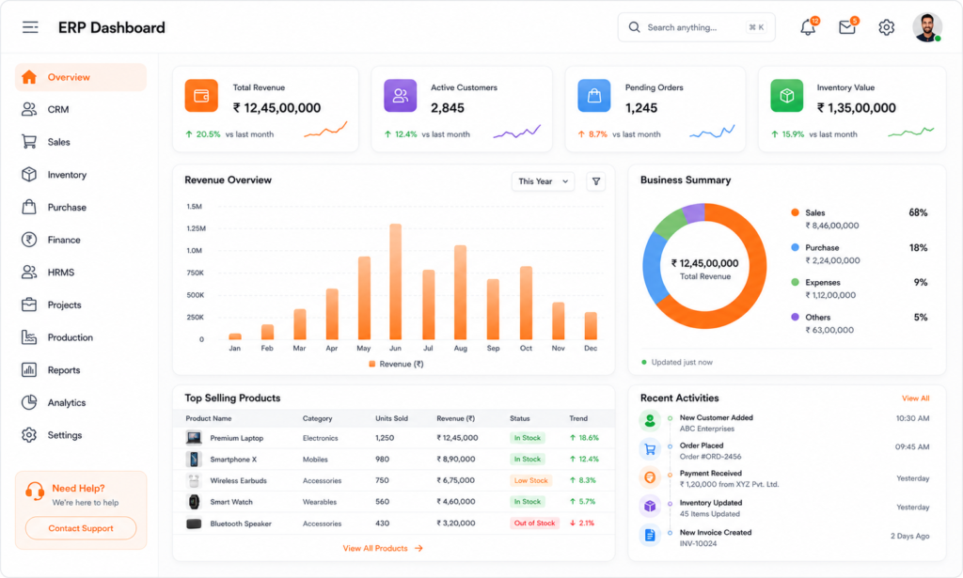Image resolution: width=963 pixels, height=578 pixels.
Task: Open the notifications bell icon
Action: (x=808, y=27)
